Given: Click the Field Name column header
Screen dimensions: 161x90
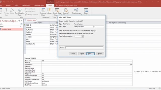Looking at the screenshot, I should click(x=38, y=23).
